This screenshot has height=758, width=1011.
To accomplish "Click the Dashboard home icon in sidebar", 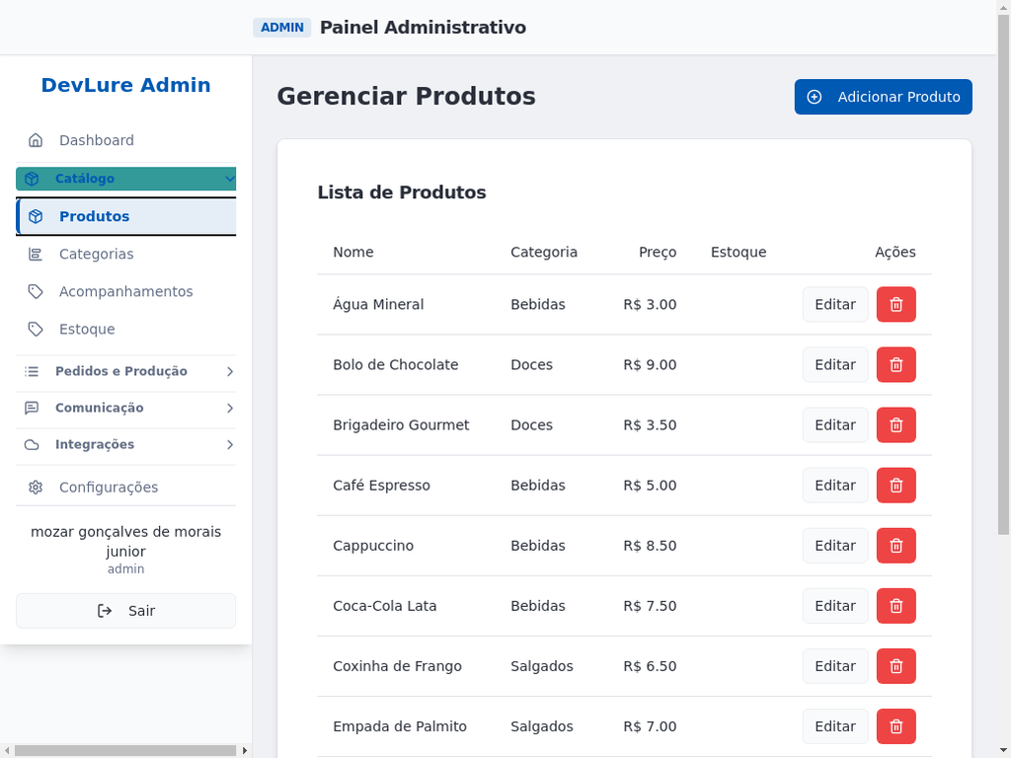I will (x=36, y=140).
